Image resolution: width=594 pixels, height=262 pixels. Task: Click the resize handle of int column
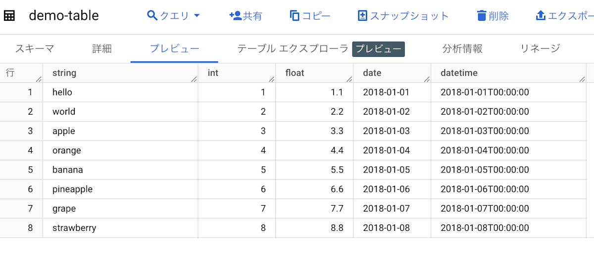tap(272, 79)
